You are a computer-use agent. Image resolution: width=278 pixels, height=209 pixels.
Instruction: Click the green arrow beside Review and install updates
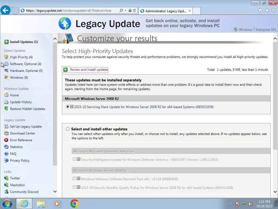(65, 69)
